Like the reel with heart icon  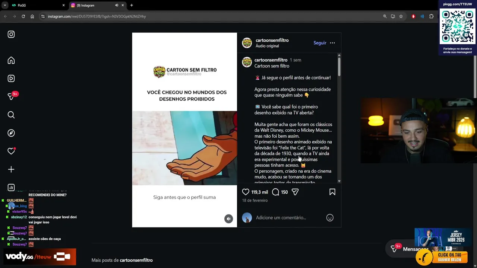pos(246,192)
